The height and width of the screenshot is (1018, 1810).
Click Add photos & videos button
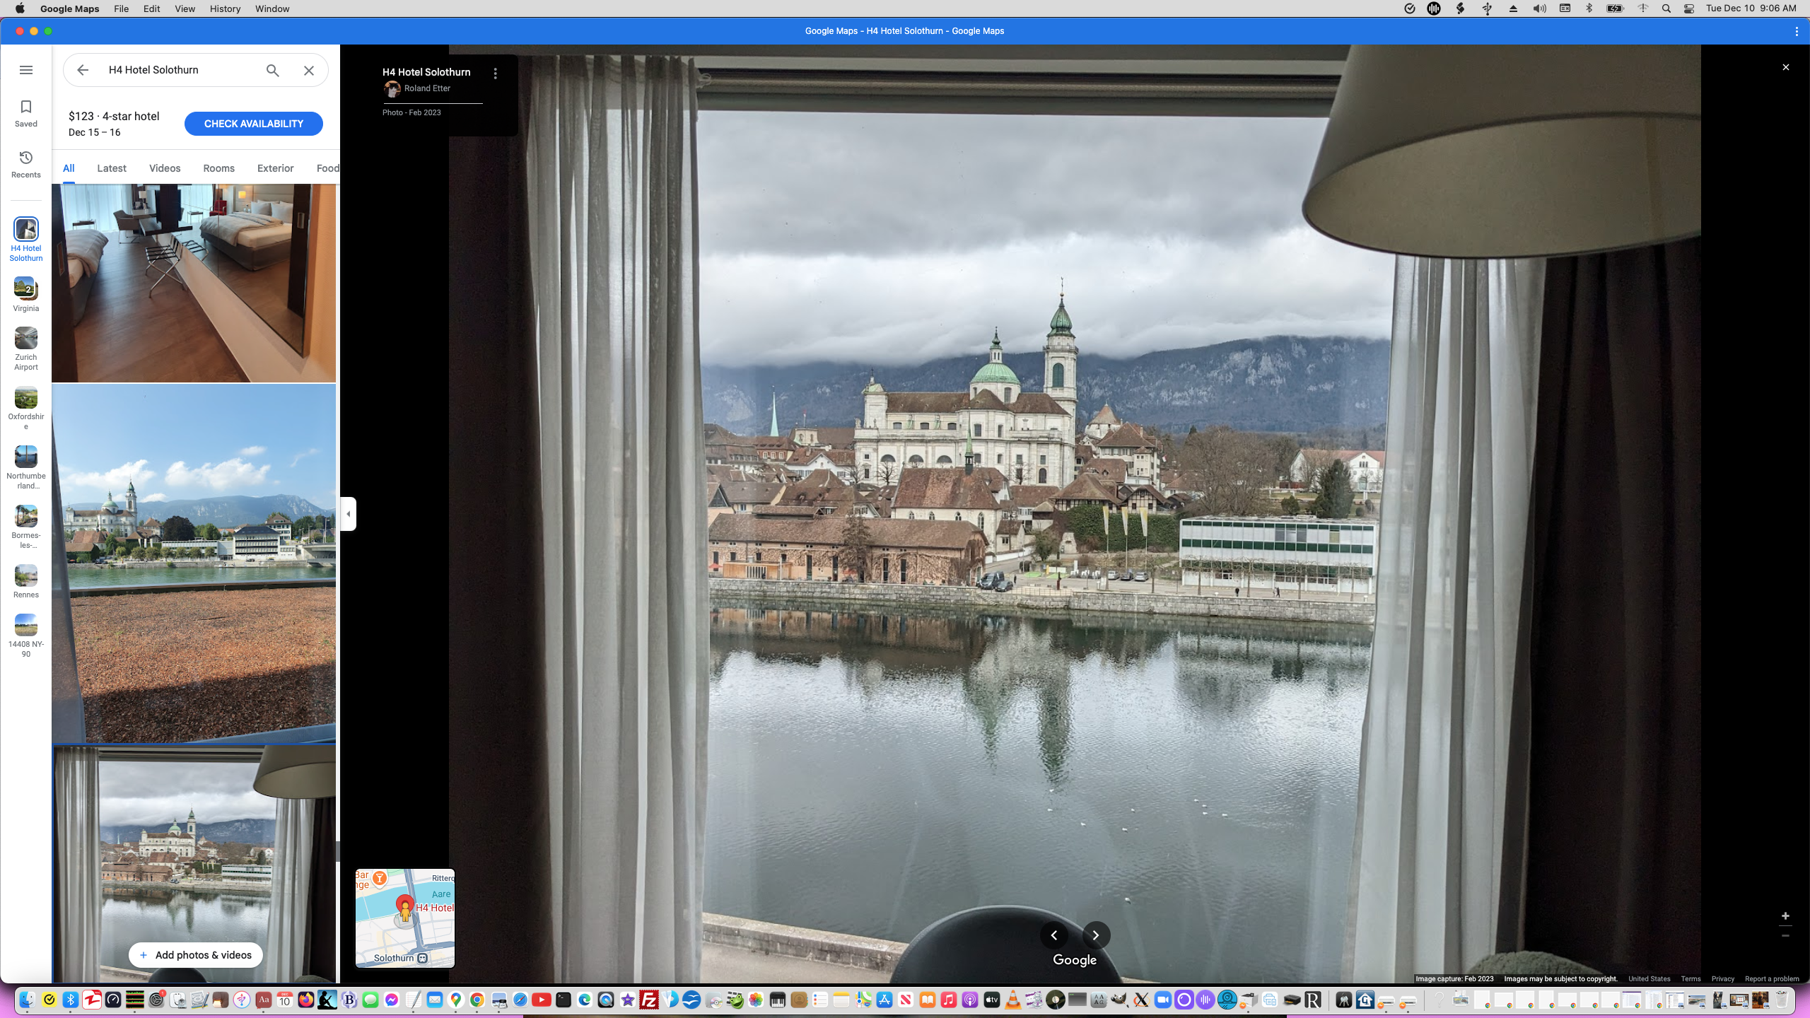point(195,955)
